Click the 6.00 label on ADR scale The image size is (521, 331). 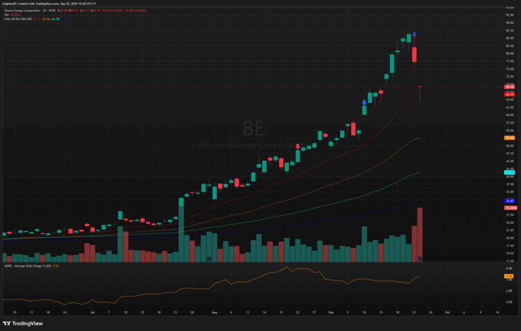point(509,291)
